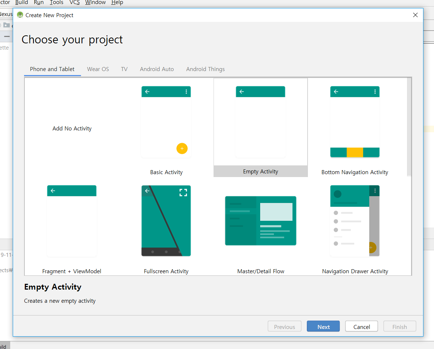The height and width of the screenshot is (349, 434).
Task: Open the Tools menu in main window
Action: click(x=56, y=2)
